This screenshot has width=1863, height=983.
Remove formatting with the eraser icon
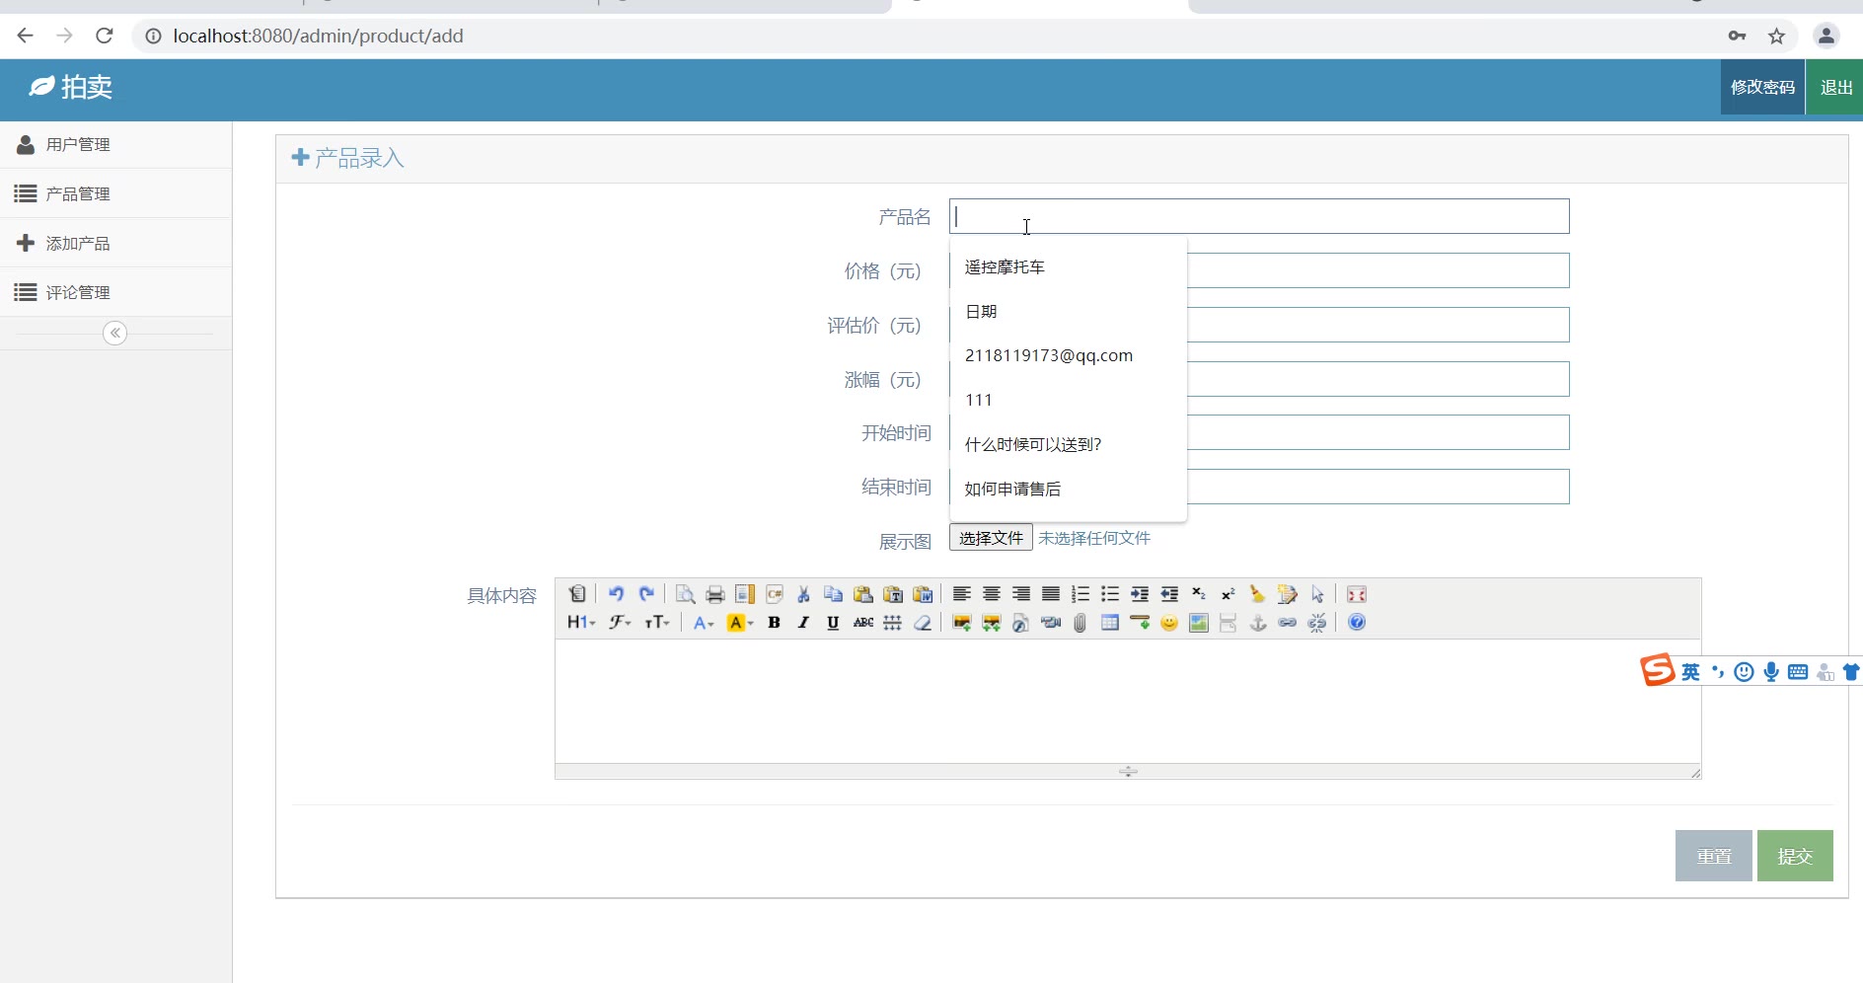[923, 623]
